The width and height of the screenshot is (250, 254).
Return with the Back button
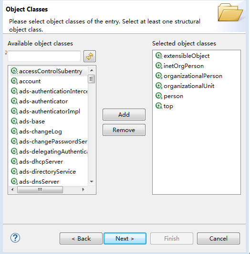point(81,238)
